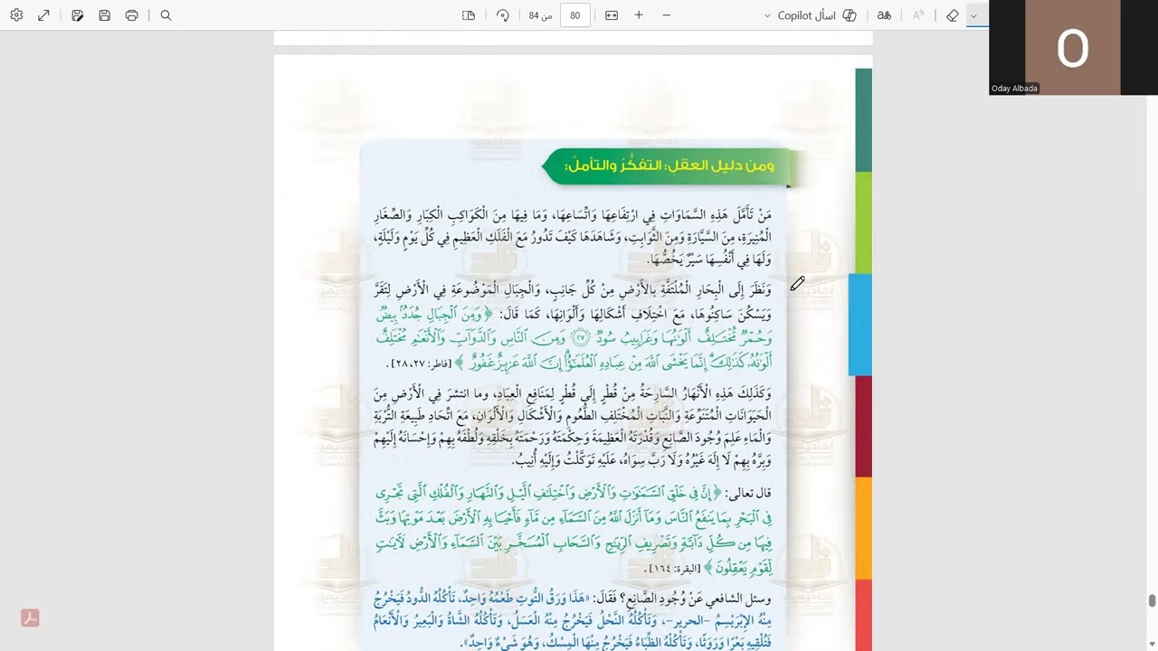Image resolution: width=1158 pixels, height=651 pixels.
Task: Expand the chevron next to Ask Copilot
Action: [x=767, y=15]
